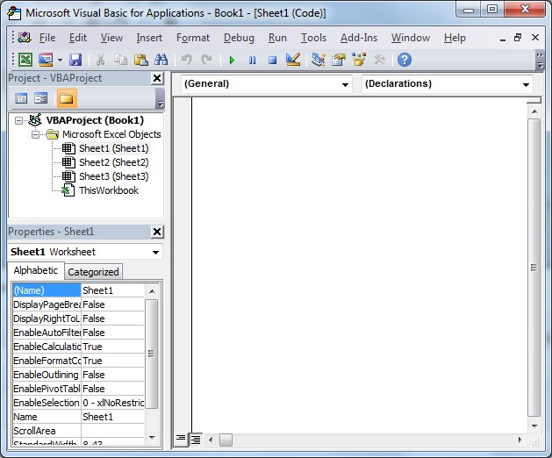Image resolution: width=552 pixels, height=458 pixels.
Task: Click the Toolbox icon in toolbar
Action: [x=379, y=60]
